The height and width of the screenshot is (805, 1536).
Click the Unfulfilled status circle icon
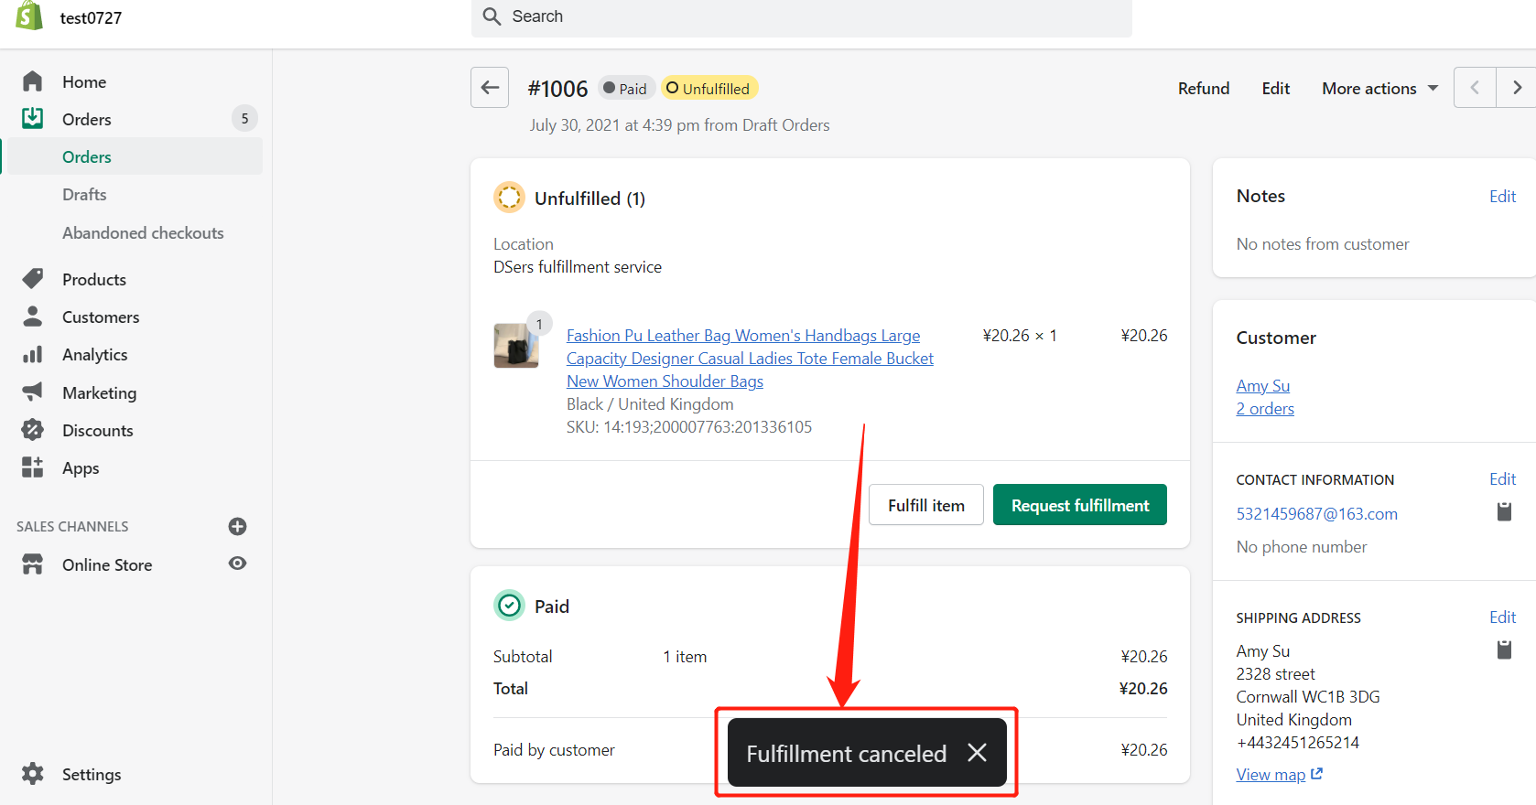[x=509, y=198]
